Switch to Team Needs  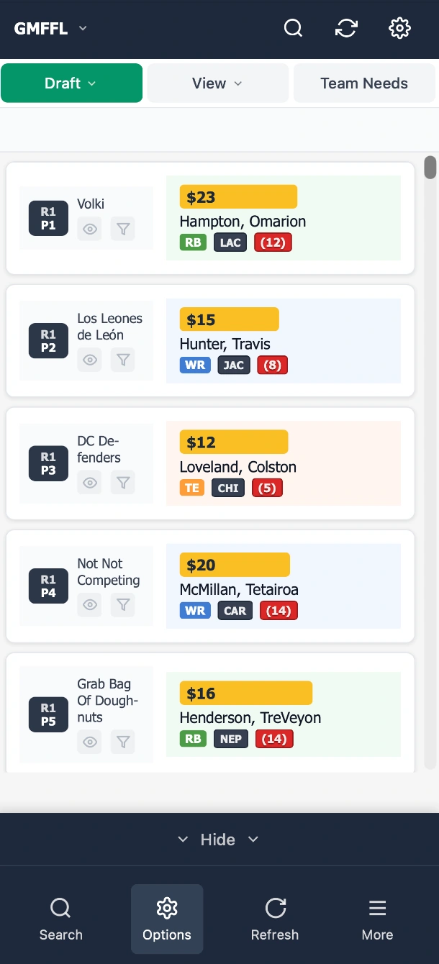tap(363, 83)
